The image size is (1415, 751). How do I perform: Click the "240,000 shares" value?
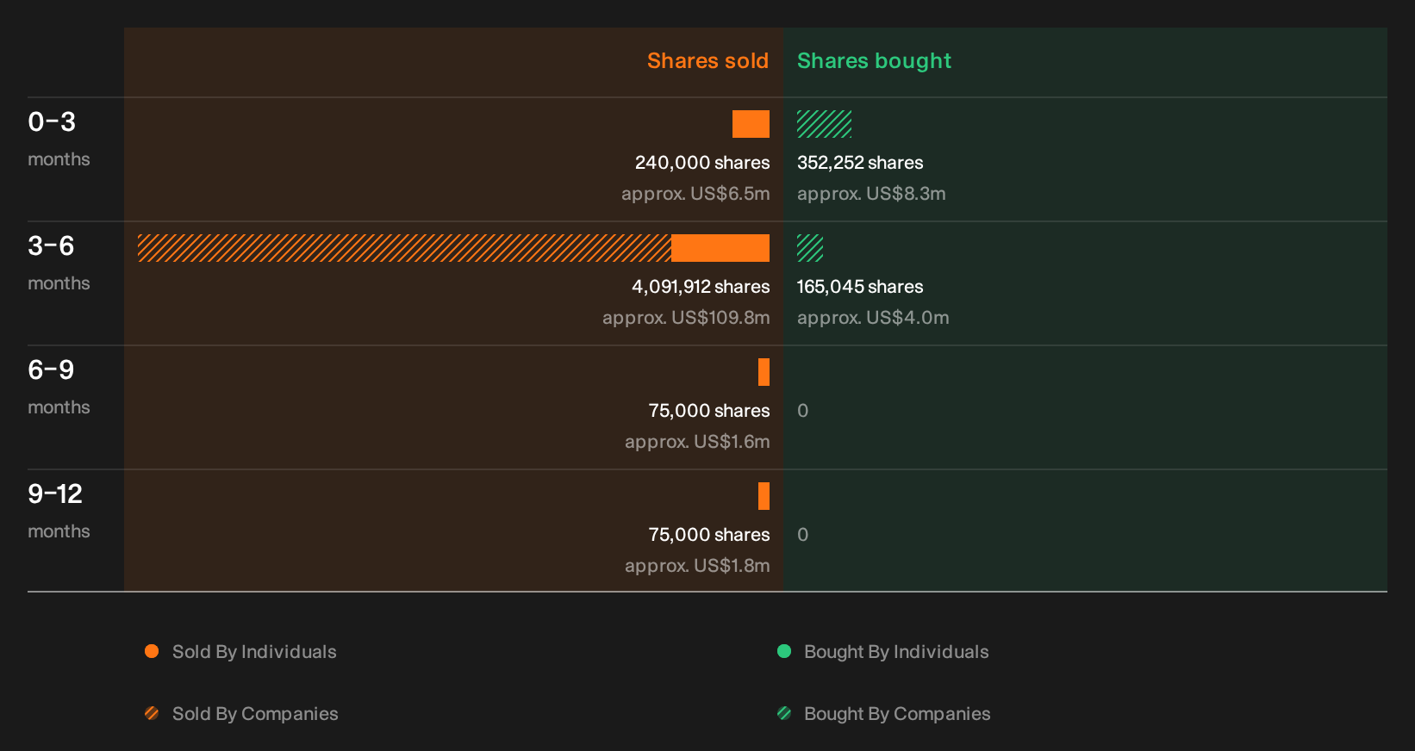pos(702,163)
